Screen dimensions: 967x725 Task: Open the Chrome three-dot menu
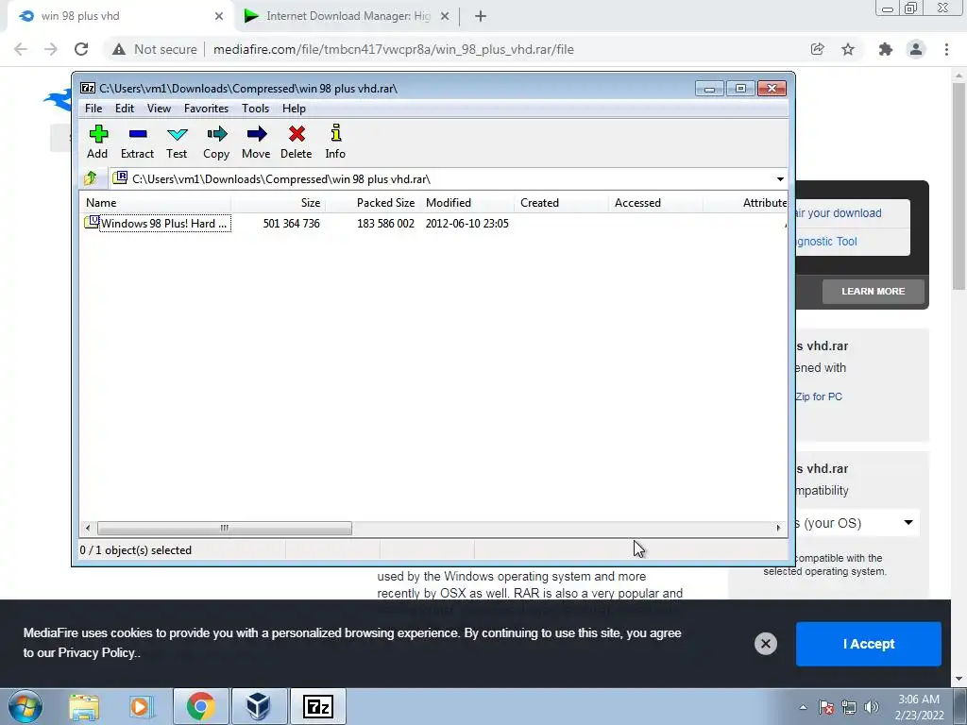coord(946,49)
